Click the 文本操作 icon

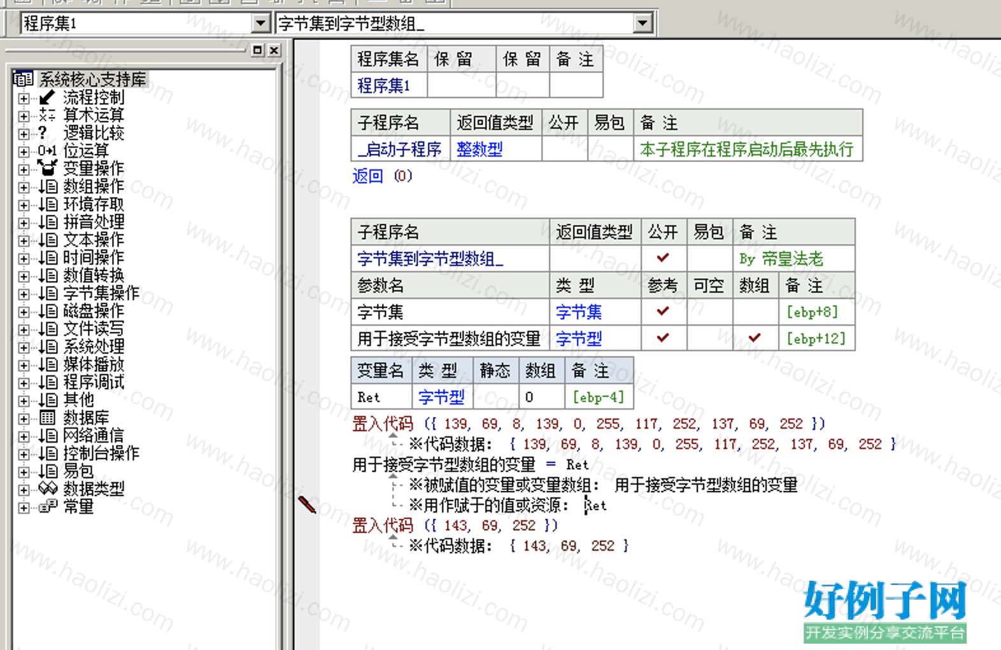(48, 240)
